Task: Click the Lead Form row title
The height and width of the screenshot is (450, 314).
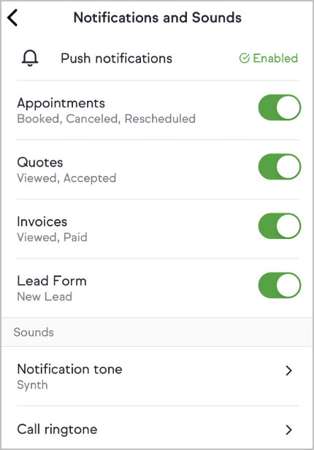Action: [52, 281]
